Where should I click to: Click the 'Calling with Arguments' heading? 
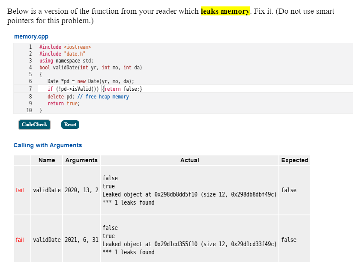coord(48,145)
